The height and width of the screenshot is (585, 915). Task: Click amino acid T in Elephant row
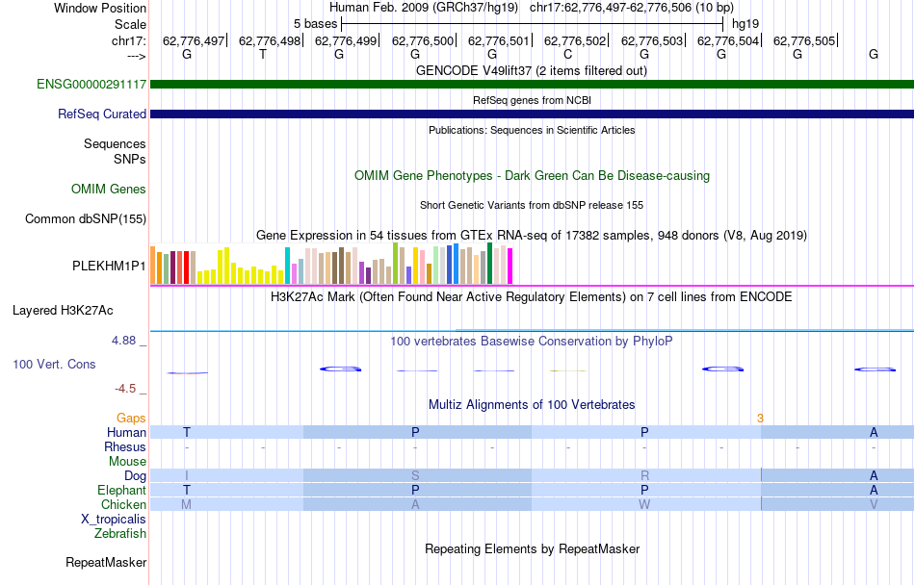point(187,490)
